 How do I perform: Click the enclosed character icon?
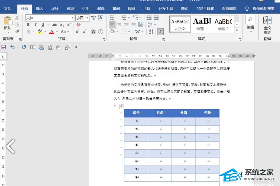[101, 32]
